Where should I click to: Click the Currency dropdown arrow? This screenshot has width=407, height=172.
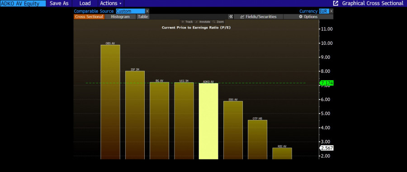point(331,11)
